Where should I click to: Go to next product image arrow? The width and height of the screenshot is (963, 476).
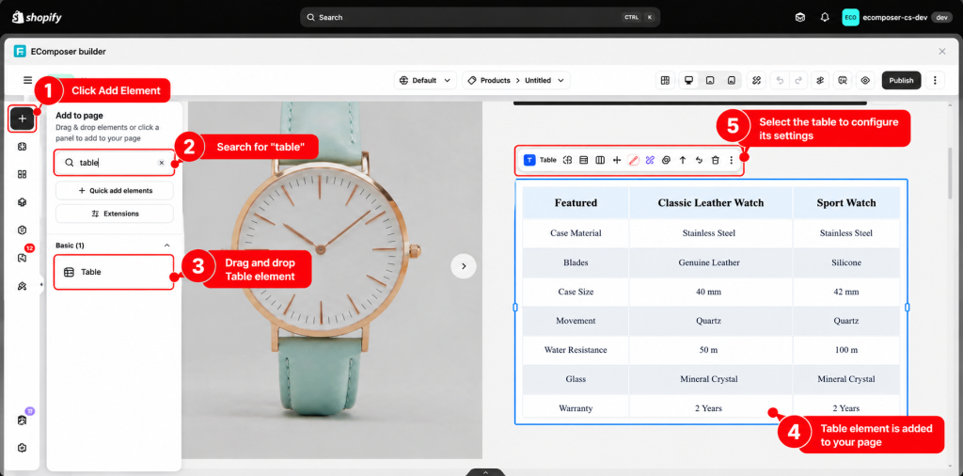click(x=464, y=266)
